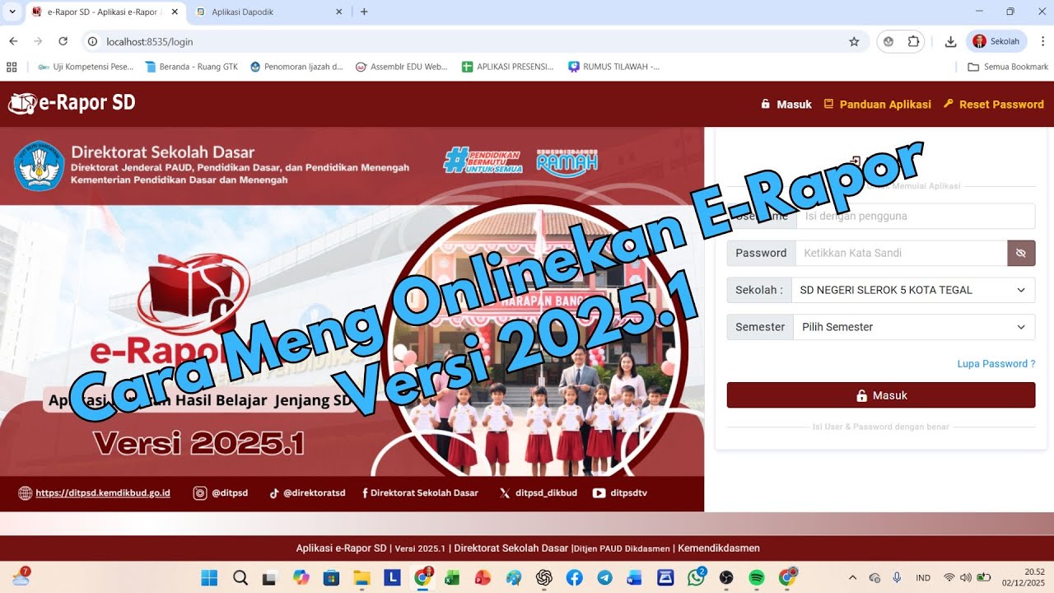The width and height of the screenshot is (1054, 593).
Task: Open File Explorer from the taskbar
Action: pyautogui.click(x=361, y=577)
